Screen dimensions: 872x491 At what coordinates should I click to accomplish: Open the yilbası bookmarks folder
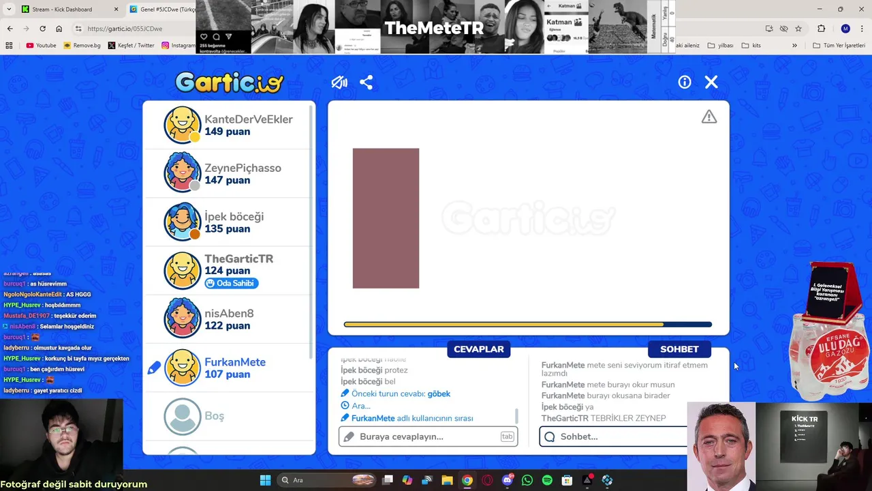click(721, 46)
